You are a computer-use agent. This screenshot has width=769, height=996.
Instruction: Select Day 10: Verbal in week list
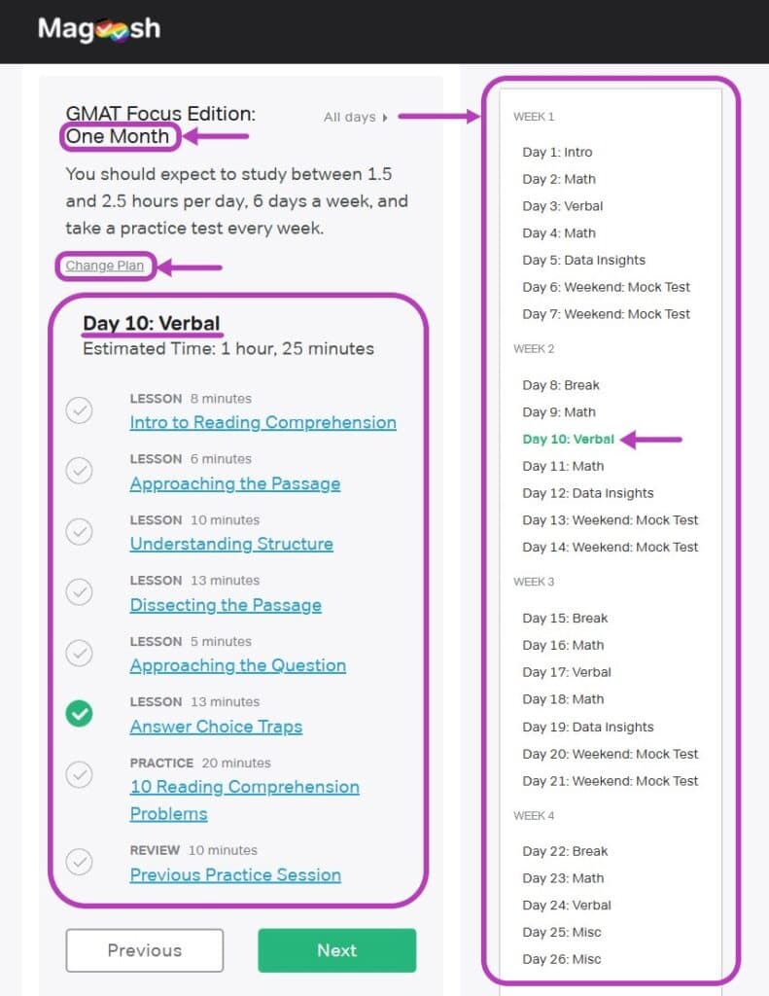coord(568,440)
